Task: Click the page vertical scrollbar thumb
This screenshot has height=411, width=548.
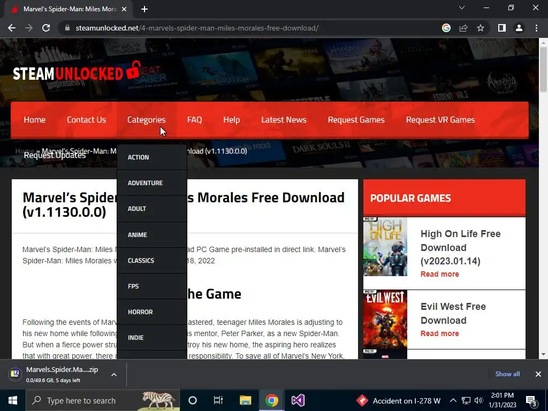Action: 543,69
